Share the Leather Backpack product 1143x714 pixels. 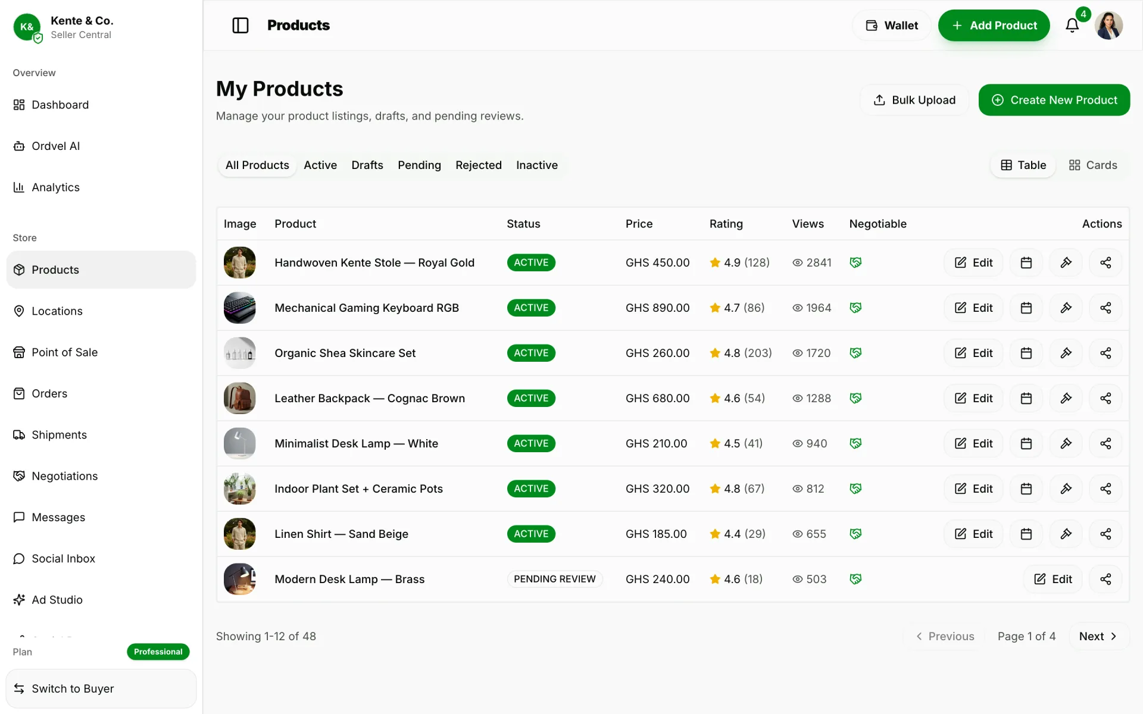pos(1105,398)
